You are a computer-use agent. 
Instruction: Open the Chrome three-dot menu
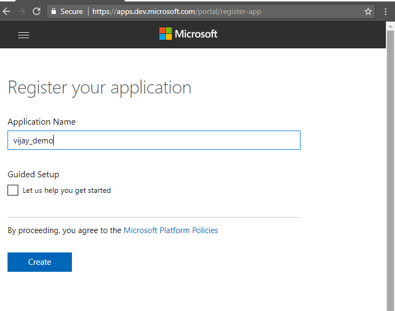pos(385,11)
